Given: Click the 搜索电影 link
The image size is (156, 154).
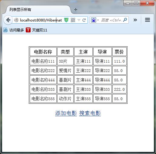Looking at the screenshot, I should click(90, 113).
